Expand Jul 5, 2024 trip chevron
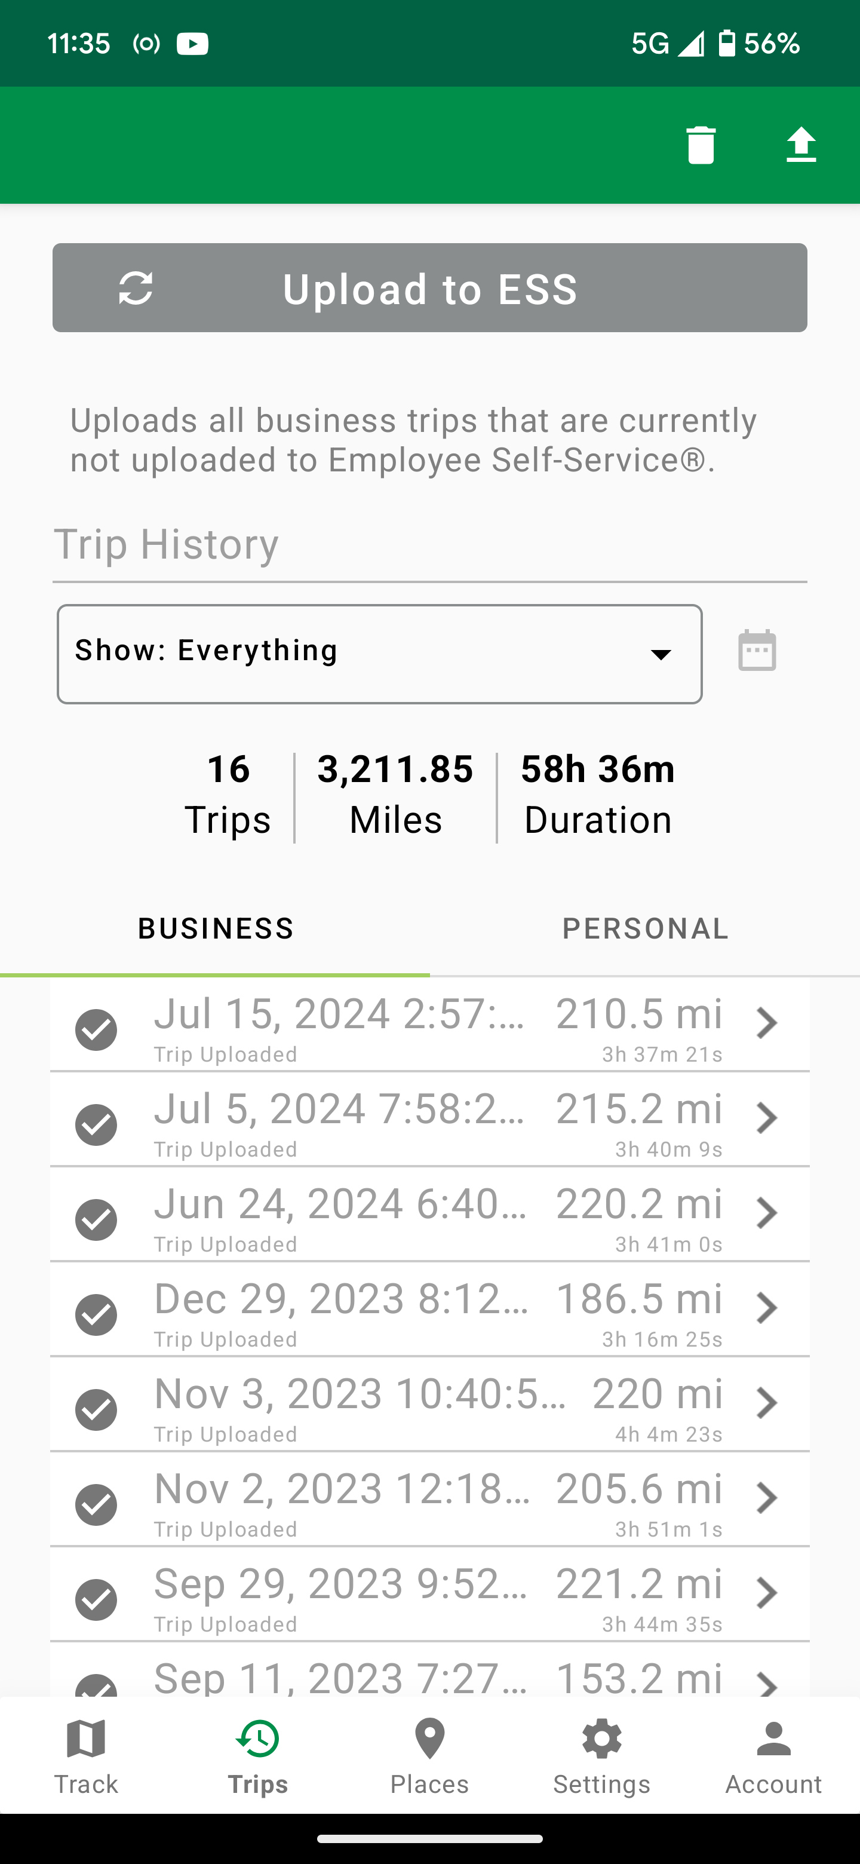Screen dimensions: 860x1864 click(x=766, y=1118)
